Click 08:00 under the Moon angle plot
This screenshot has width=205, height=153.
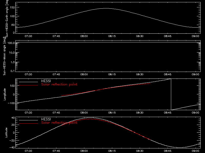point(84,74)
